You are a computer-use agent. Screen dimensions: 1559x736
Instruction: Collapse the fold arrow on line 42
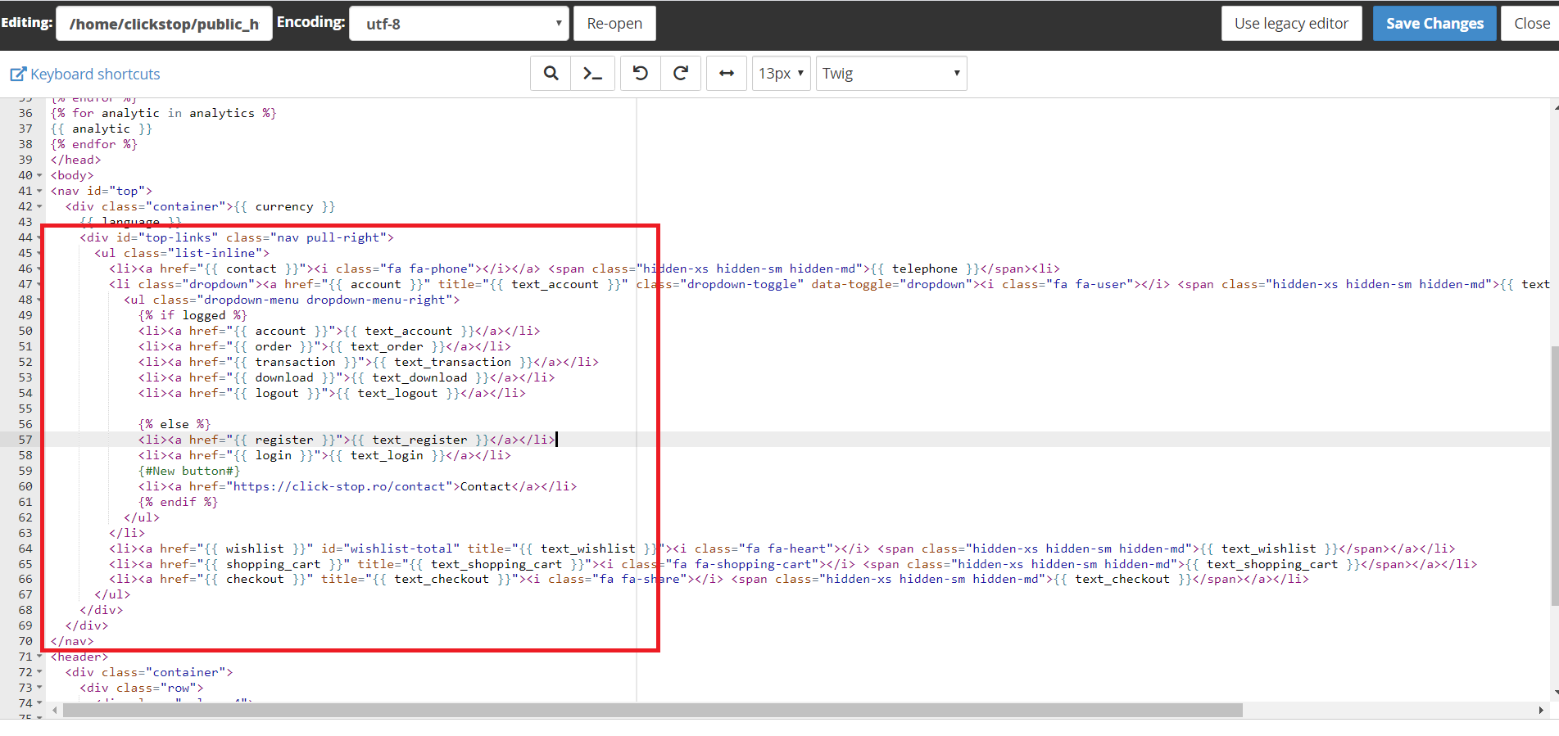click(x=39, y=206)
